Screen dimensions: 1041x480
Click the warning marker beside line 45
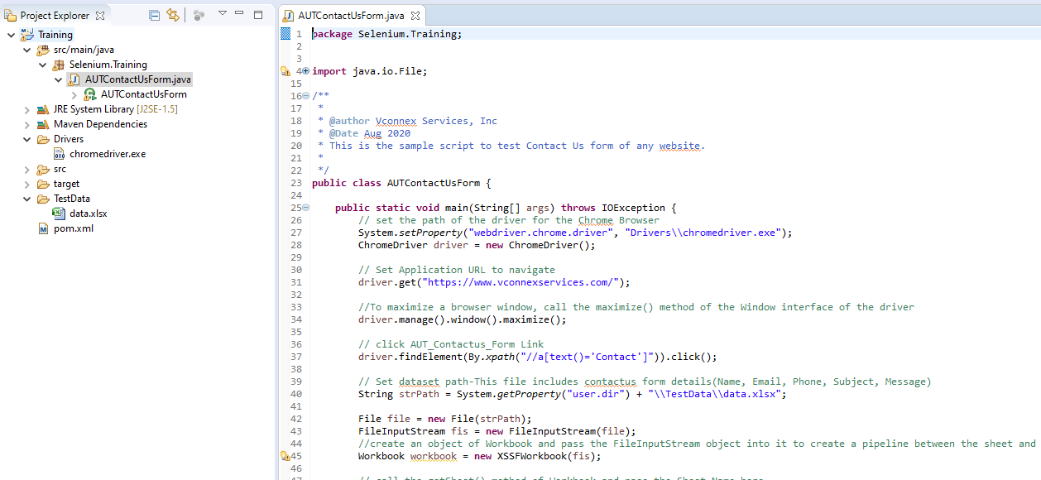[x=285, y=456]
